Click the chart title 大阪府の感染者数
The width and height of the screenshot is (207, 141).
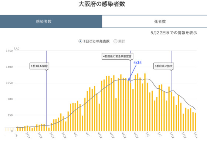(102, 4)
